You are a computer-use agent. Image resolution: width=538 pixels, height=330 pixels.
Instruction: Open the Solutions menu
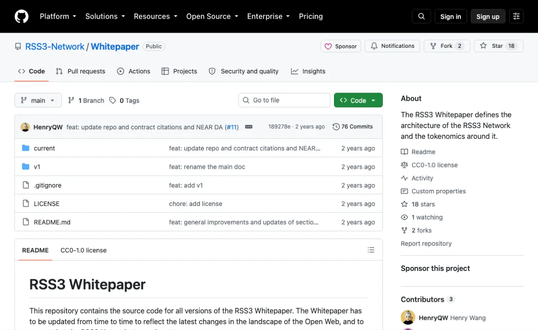pos(105,16)
